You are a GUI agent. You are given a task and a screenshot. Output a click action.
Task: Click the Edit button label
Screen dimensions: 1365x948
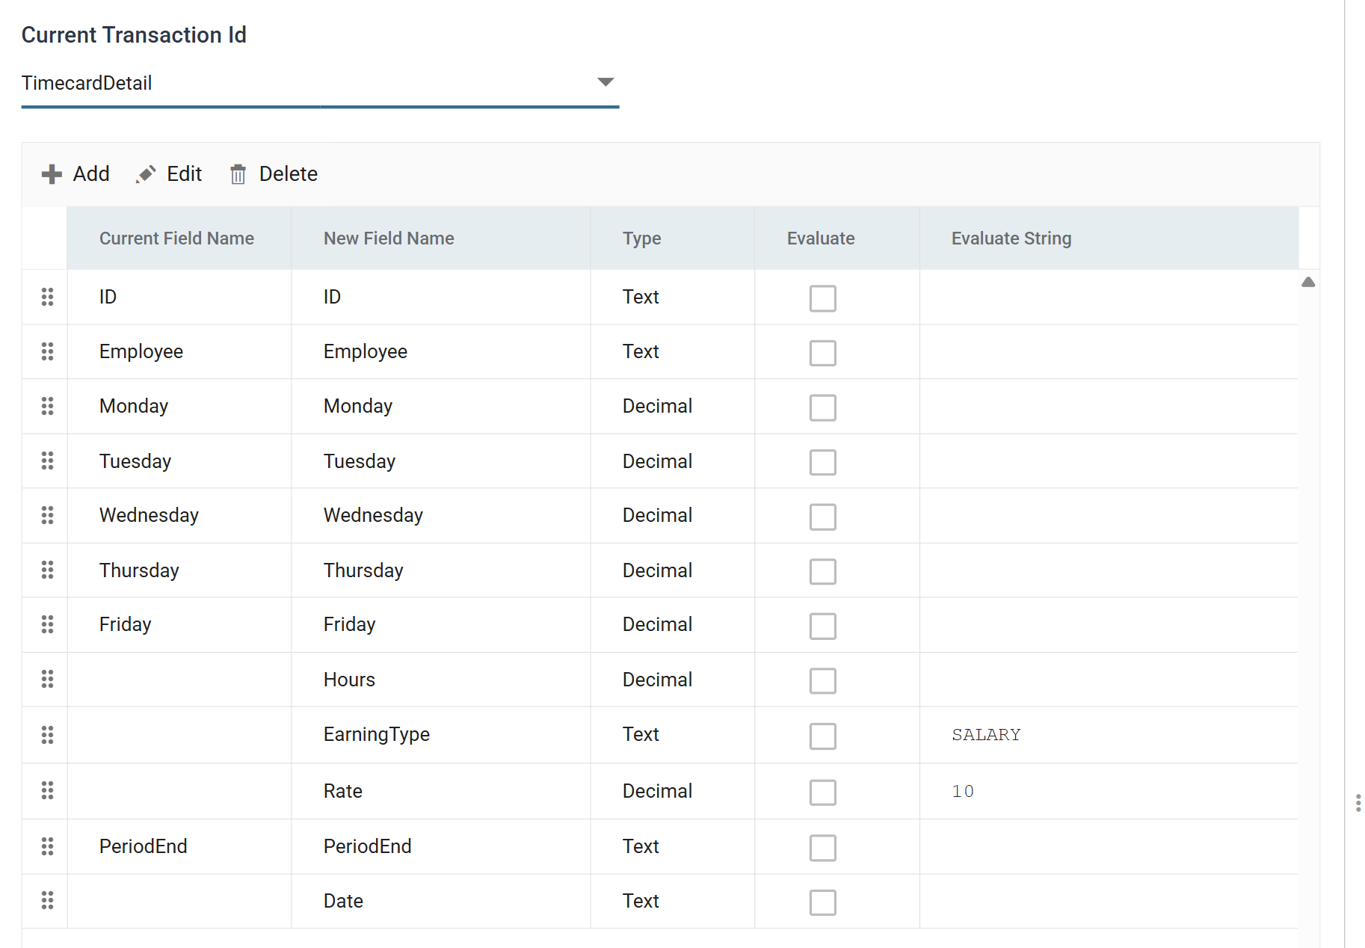(x=185, y=174)
